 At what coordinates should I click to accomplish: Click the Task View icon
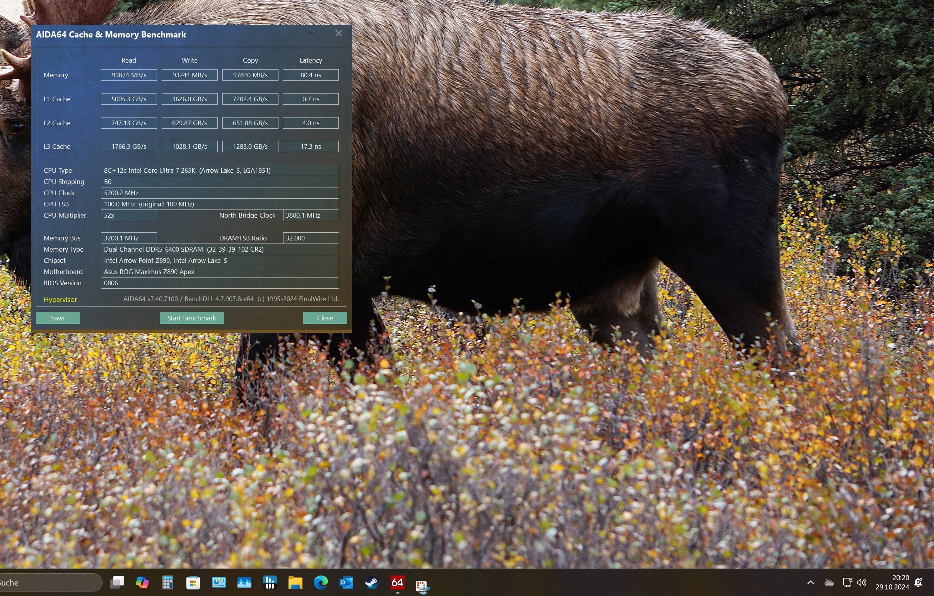pyautogui.click(x=117, y=582)
